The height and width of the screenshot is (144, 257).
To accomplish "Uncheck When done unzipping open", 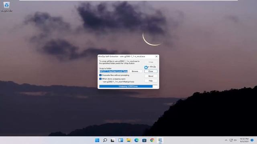I will pos(100,79).
